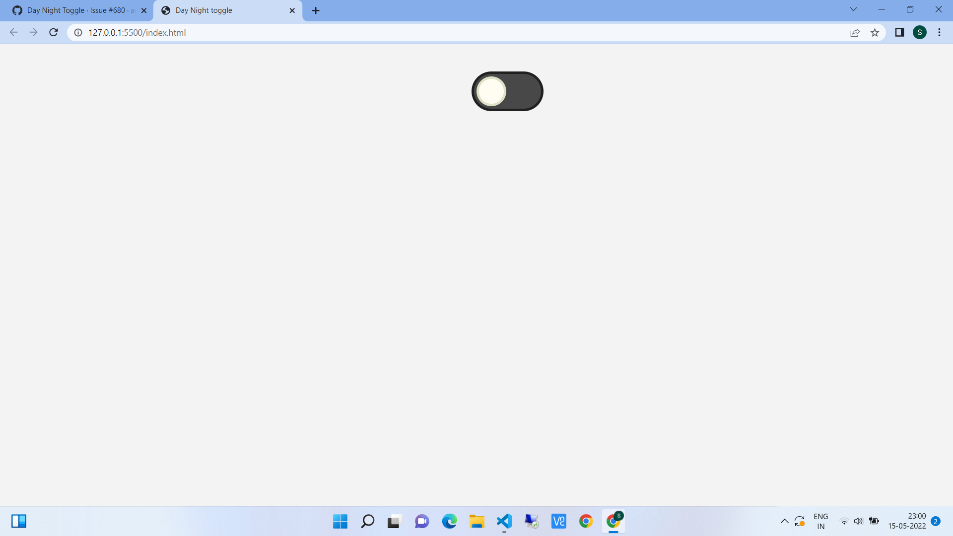Open the tab search chevron in Chrome
Image resolution: width=953 pixels, height=536 pixels.
click(853, 9)
